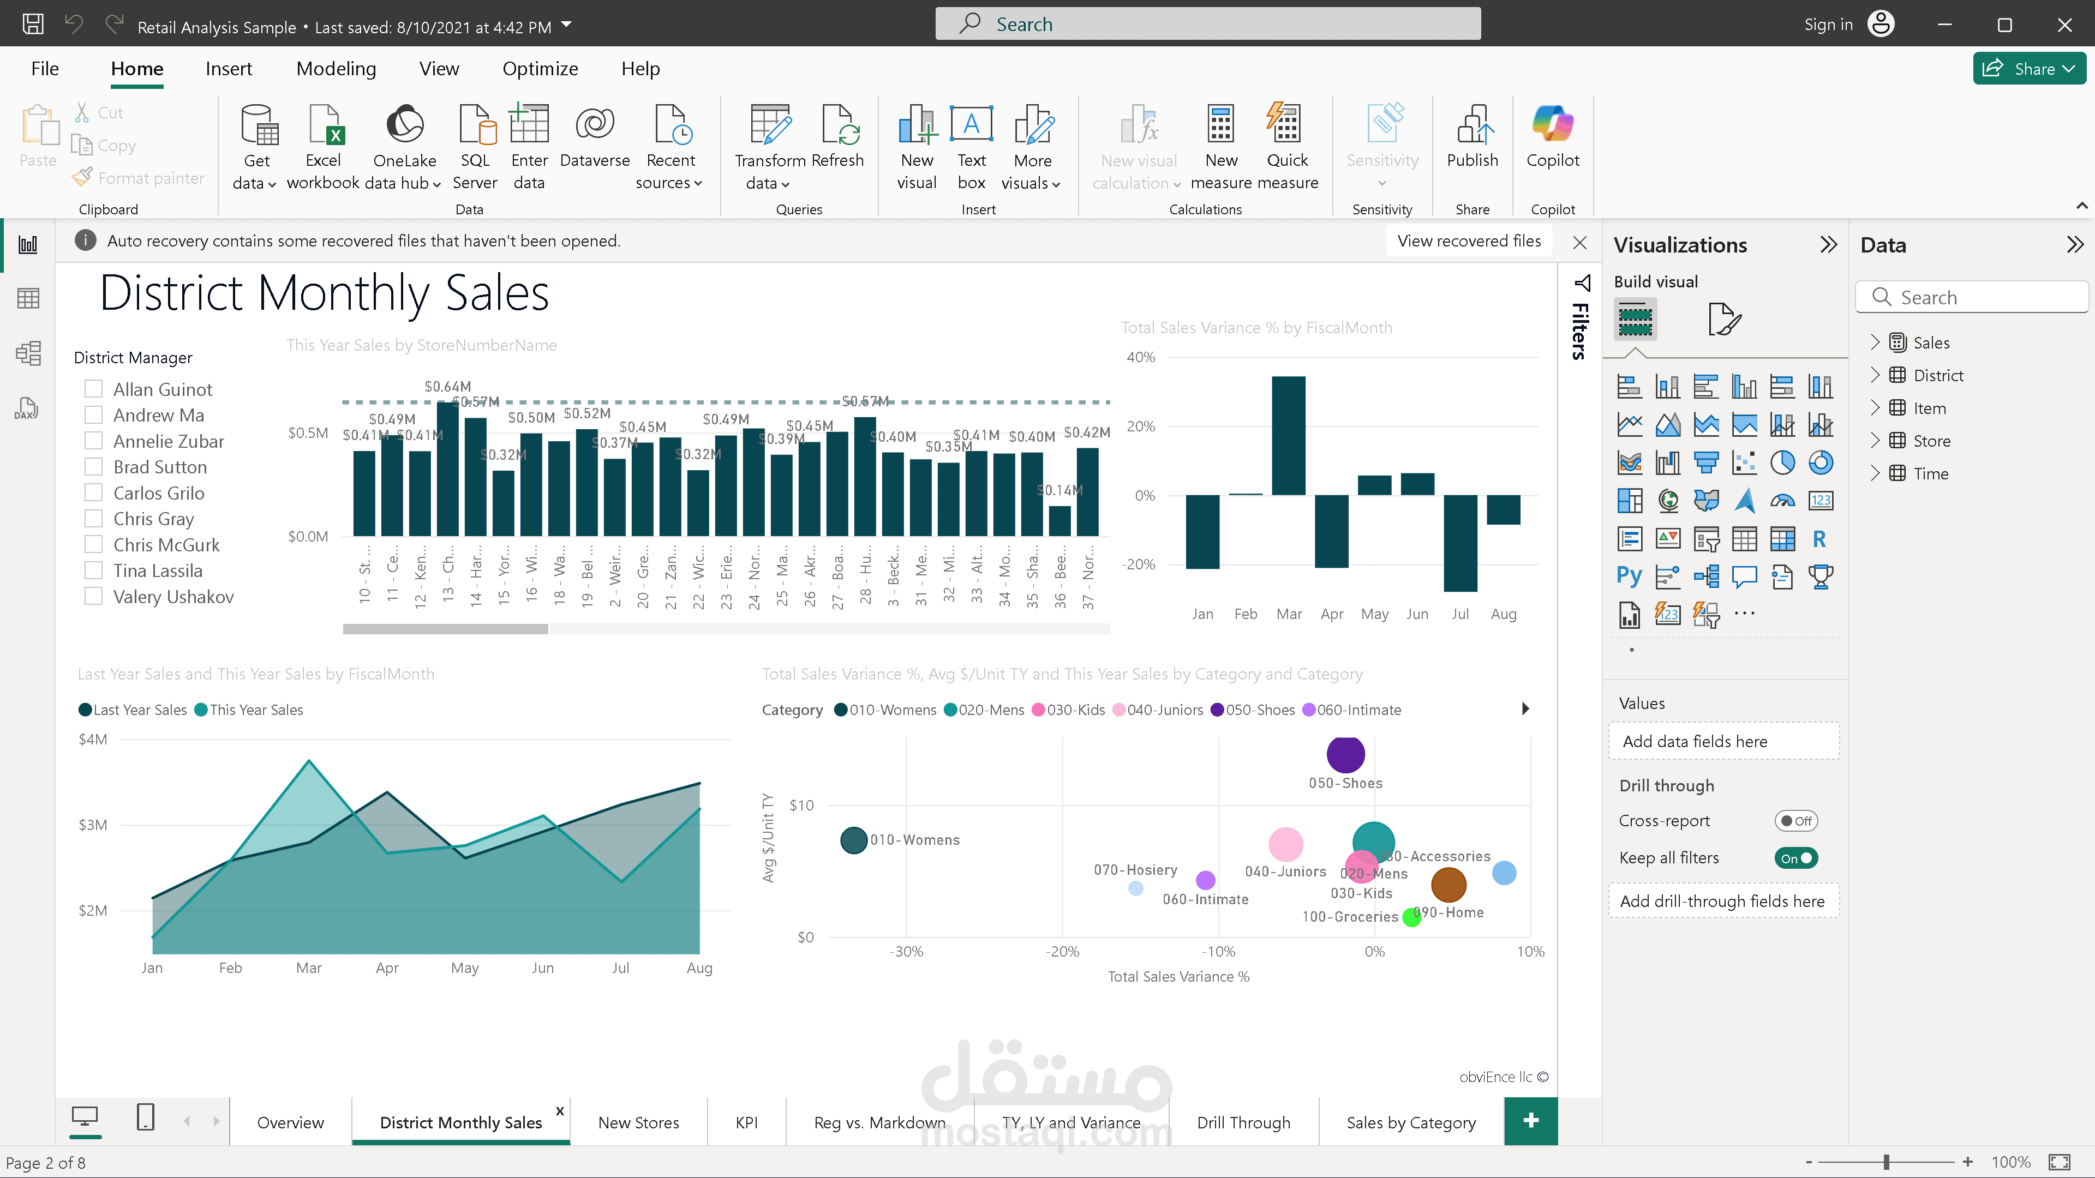Expand the Sales table in Data pane
This screenshot has height=1178, width=2095.
pyautogui.click(x=1876, y=342)
